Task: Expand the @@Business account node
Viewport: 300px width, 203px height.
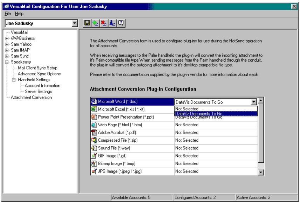Action: [x=7, y=39]
